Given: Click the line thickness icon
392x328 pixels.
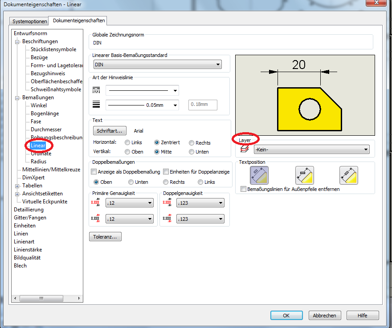Looking at the screenshot, I should click(95, 105).
